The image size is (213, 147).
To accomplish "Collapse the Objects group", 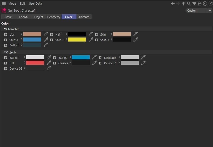I will click(x=5, y=52).
